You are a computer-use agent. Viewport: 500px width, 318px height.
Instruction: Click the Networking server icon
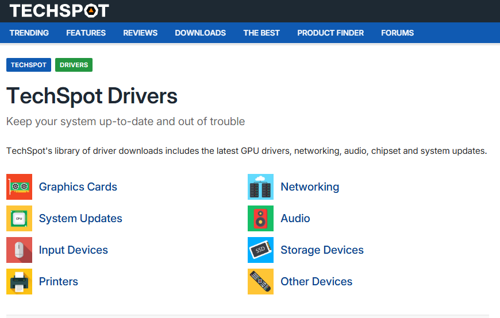pyautogui.click(x=260, y=187)
